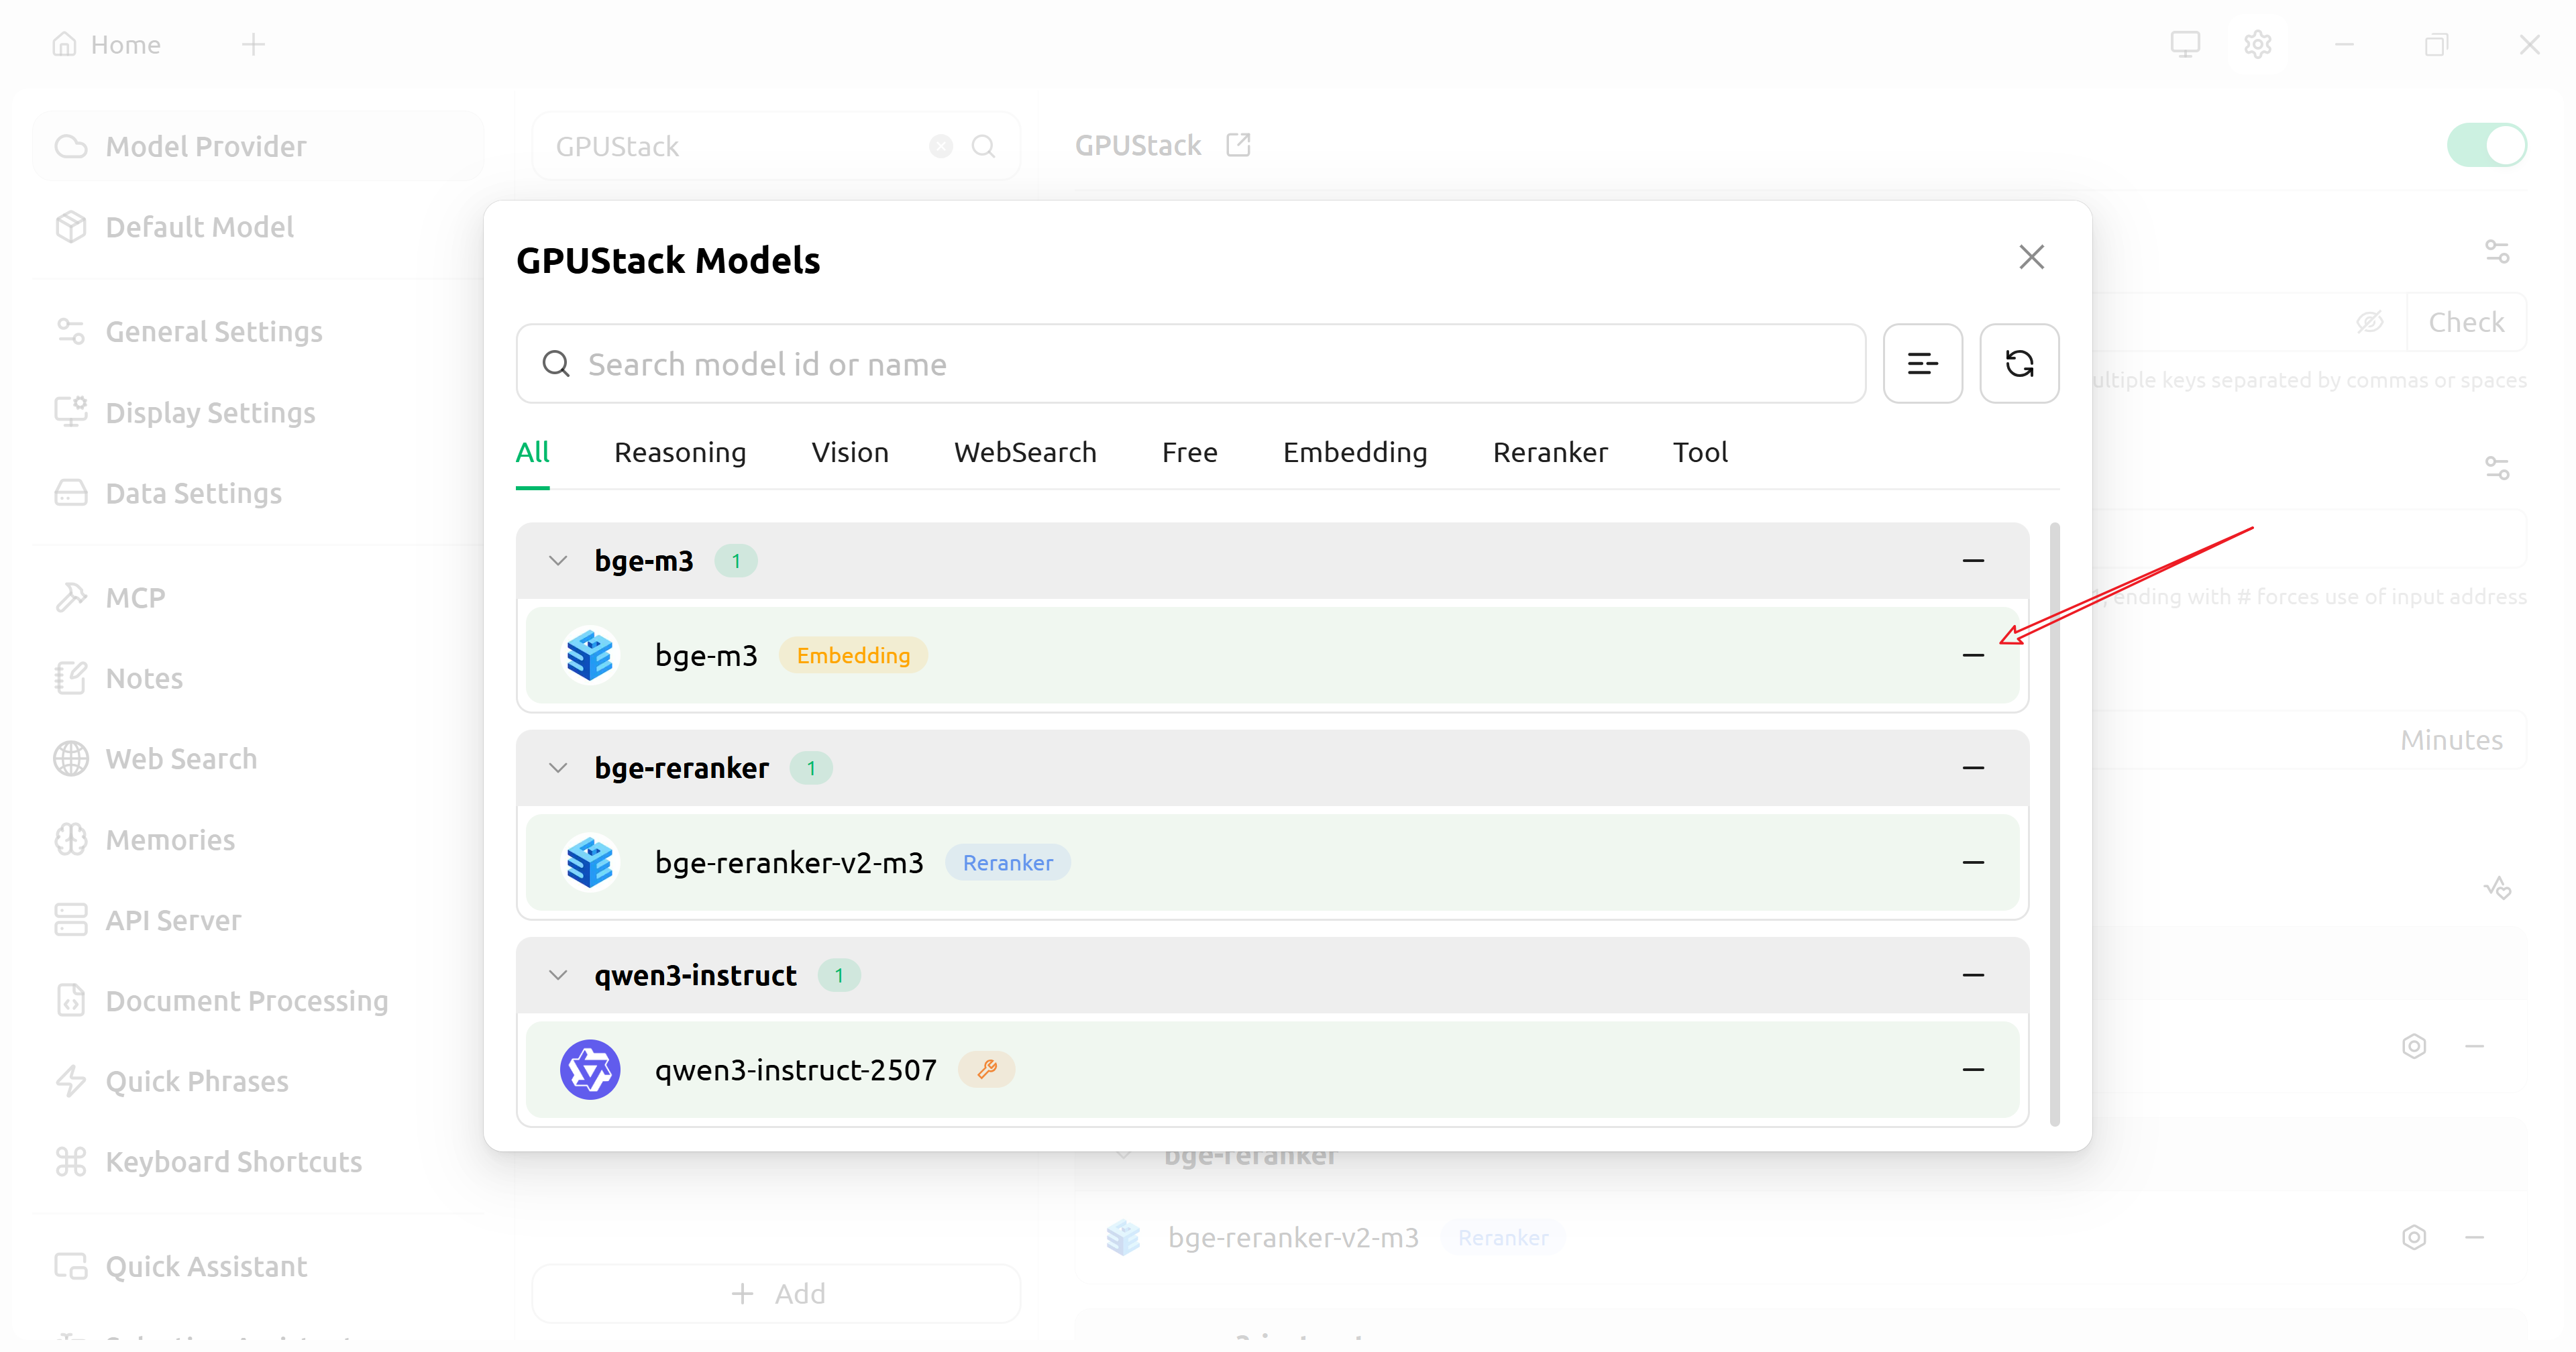Screen dimensions: 2576x1352
Task: Switch to the Reasoning tab
Action: click(x=679, y=453)
